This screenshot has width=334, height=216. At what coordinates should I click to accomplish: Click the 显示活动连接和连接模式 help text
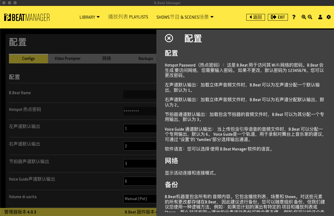click(x=191, y=173)
